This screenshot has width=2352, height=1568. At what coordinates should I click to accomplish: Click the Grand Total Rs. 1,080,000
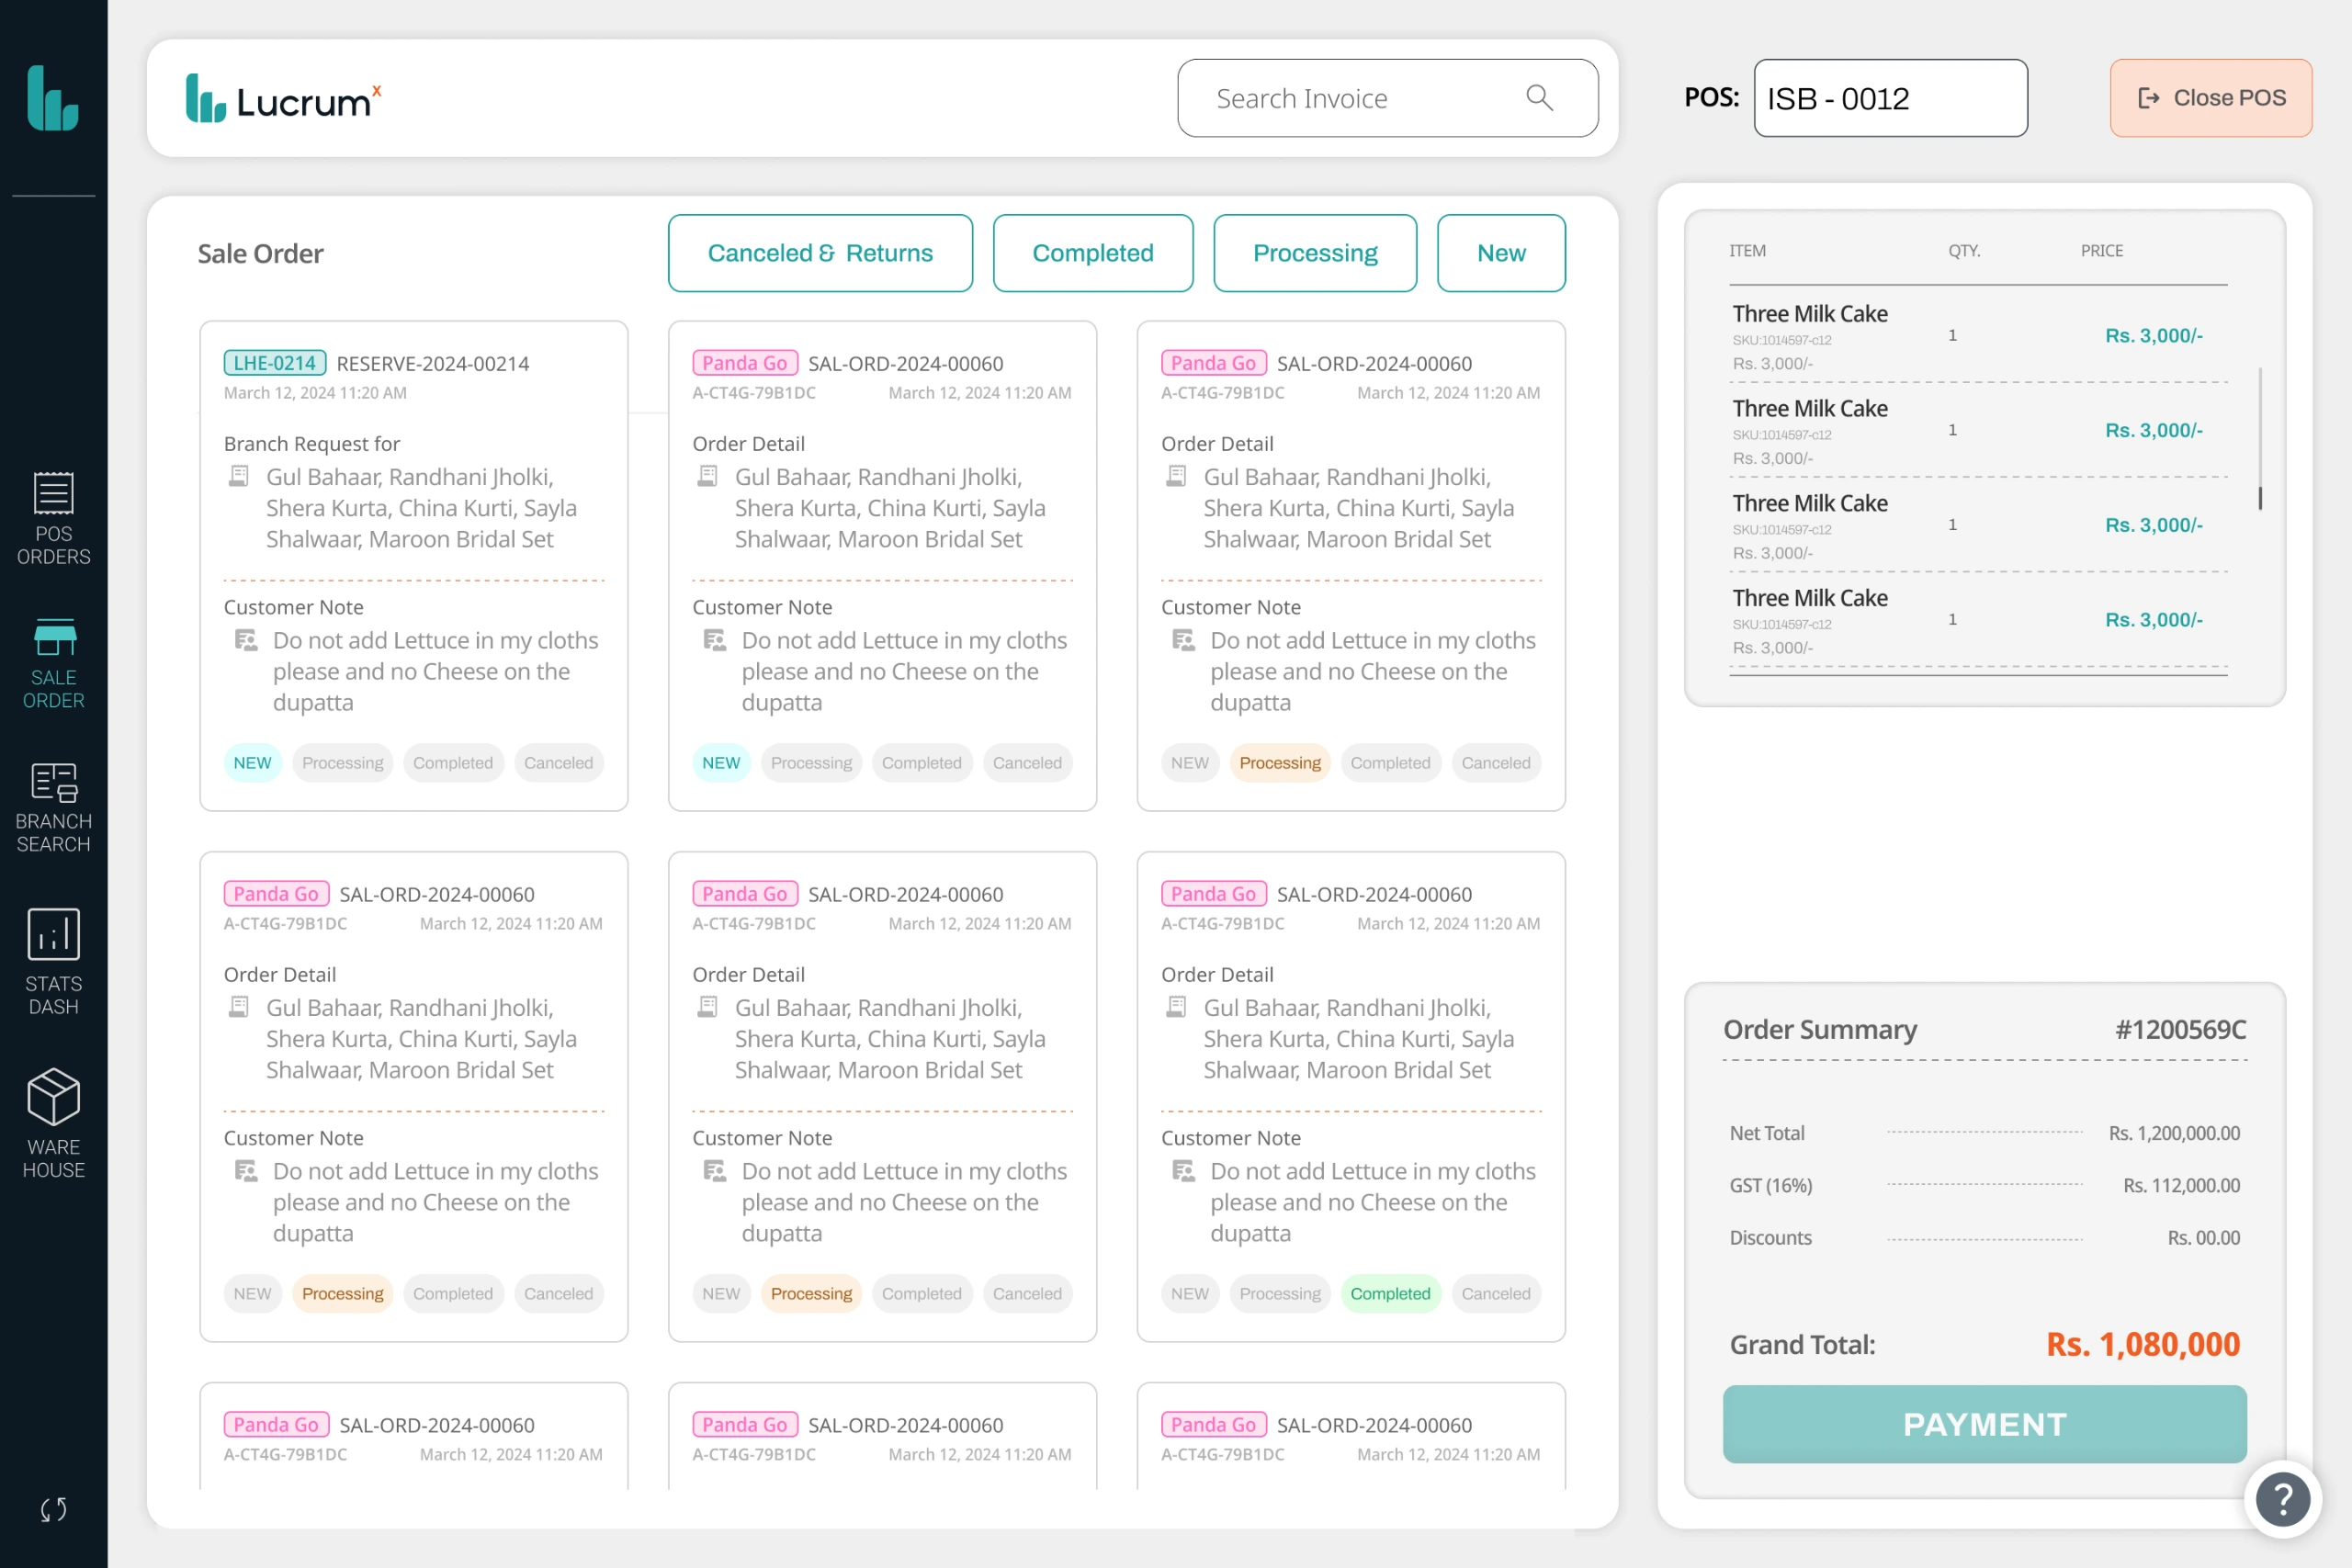tap(2143, 1344)
